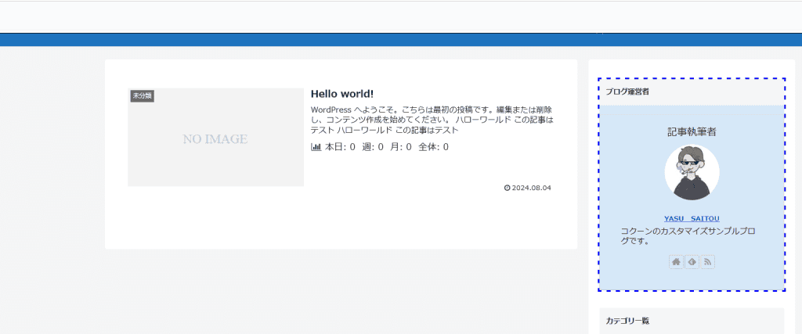802x334 pixels.
Task: Click the 本日: 0 view count
Action: [x=340, y=147]
